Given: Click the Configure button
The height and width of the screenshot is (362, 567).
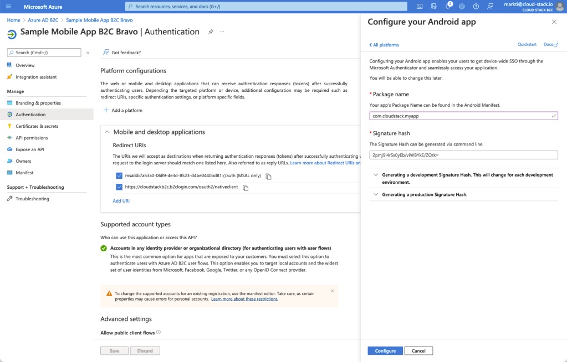Looking at the screenshot, I should coord(385,351).
